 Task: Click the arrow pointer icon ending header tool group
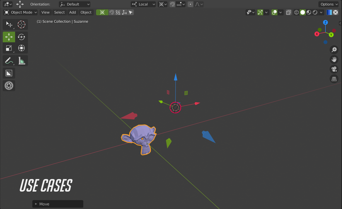(x=131, y=13)
